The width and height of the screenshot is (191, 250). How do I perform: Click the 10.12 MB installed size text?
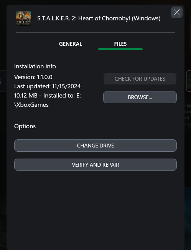point(26,96)
